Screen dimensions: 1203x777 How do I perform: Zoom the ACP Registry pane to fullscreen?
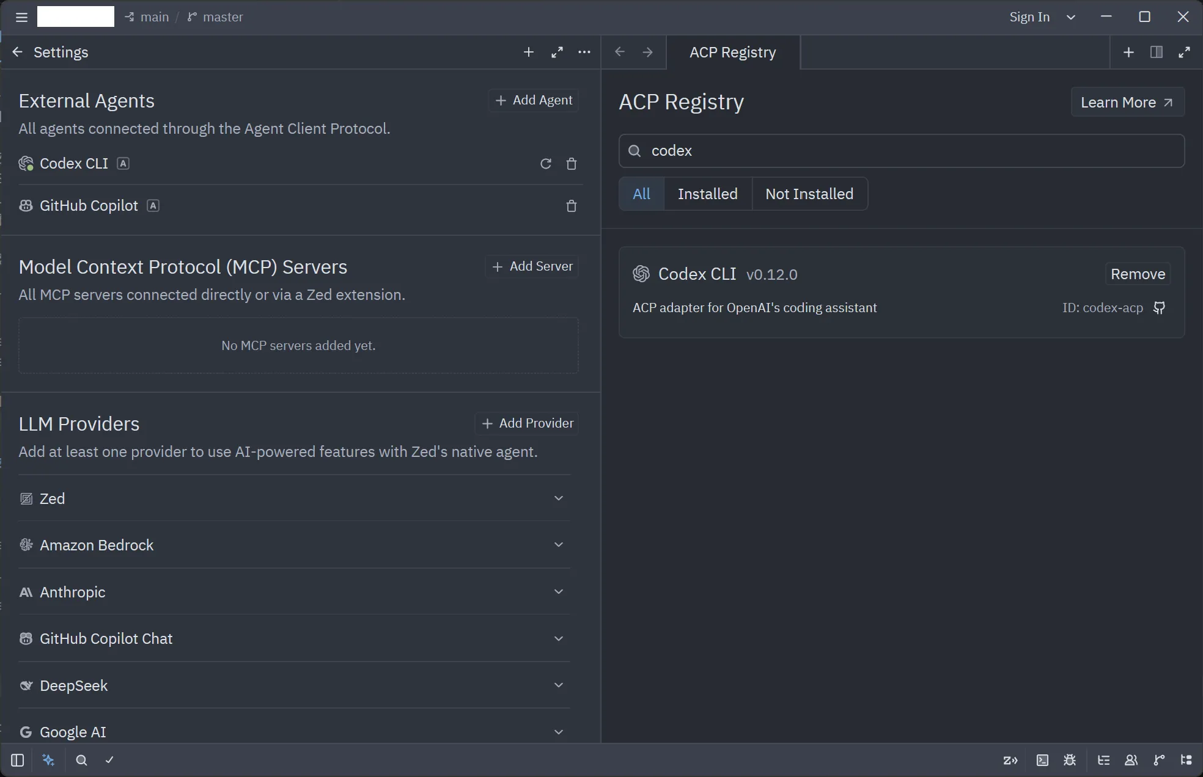1184,53
